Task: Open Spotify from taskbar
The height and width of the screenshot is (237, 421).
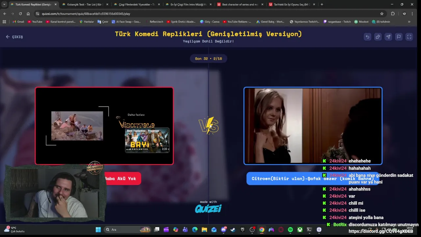Action: point(290,230)
